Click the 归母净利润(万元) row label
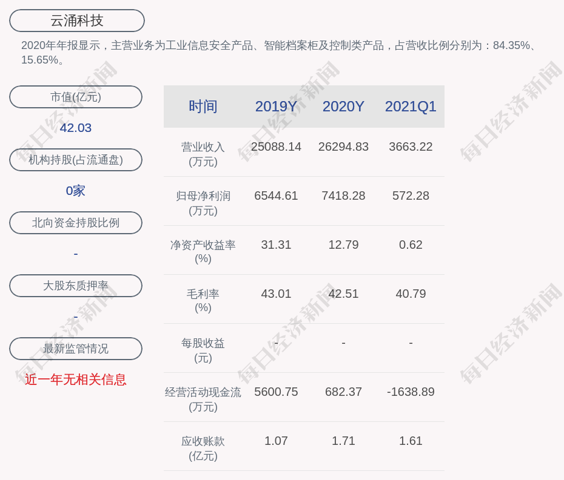This screenshot has width=564, height=480. pyautogui.click(x=203, y=203)
